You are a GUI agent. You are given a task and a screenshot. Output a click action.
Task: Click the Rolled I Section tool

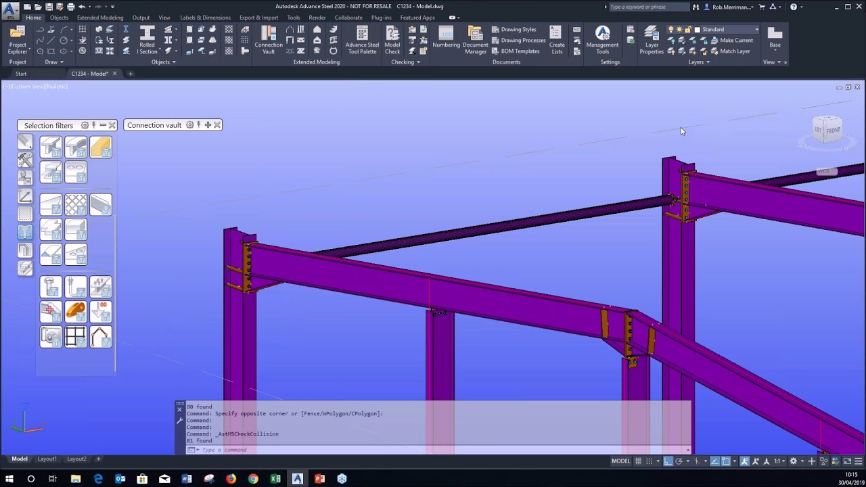click(x=147, y=40)
